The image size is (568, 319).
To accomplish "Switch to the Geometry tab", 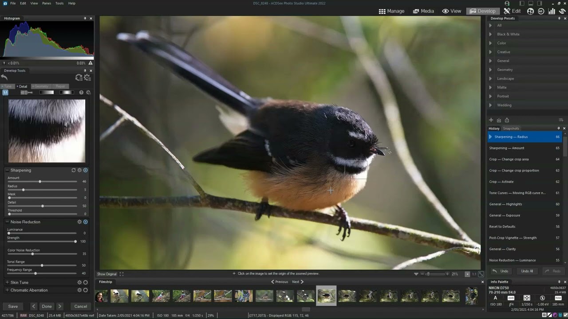I will [x=41, y=86].
